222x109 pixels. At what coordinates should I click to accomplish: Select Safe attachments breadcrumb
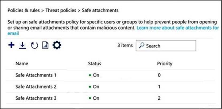click(x=100, y=10)
